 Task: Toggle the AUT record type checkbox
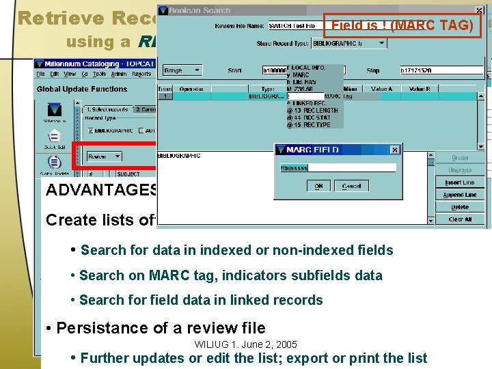(141, 131)
